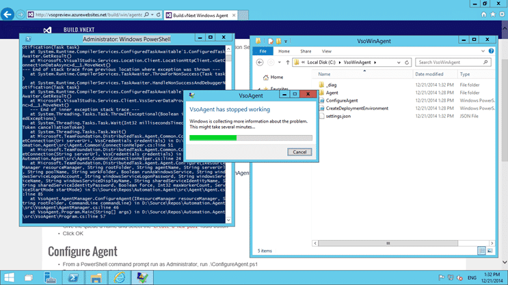Screen dimensions: 508x285
Task: Open Action Center flag in the system tray
Action: point(441,277)
